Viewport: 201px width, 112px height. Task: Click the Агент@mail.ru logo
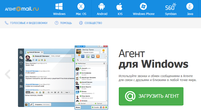(22, 9)
